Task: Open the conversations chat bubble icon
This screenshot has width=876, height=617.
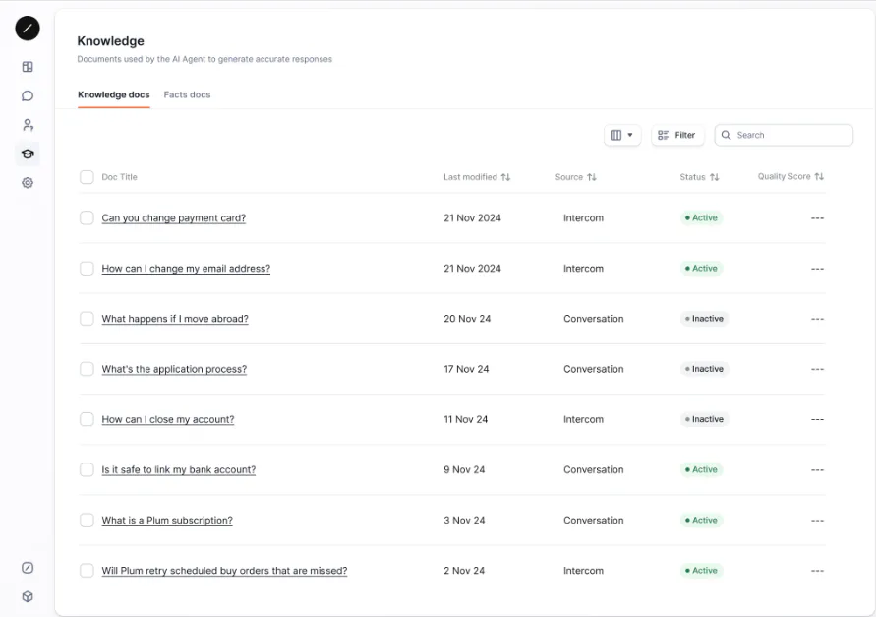Action: point(28,96)
